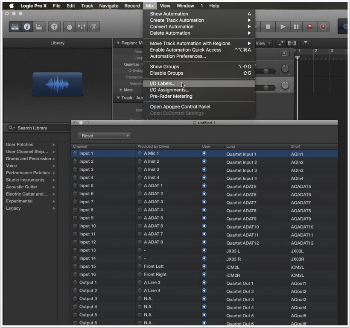The height and width of the screenshot is (328, 350).
Task: Click the first red Record button
Action: [310, 27]
